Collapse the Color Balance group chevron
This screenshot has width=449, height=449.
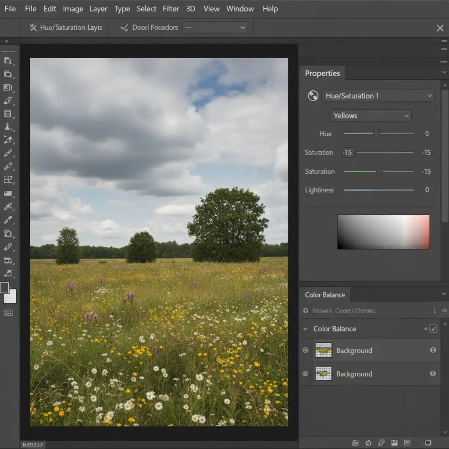tap(306, 329)
